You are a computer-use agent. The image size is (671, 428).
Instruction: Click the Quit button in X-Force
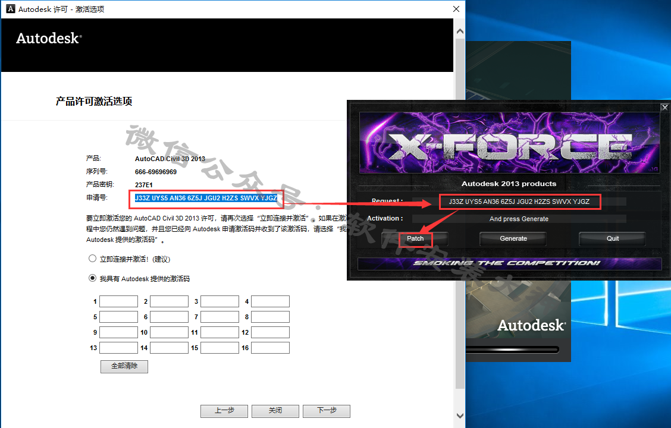[612, 238]
